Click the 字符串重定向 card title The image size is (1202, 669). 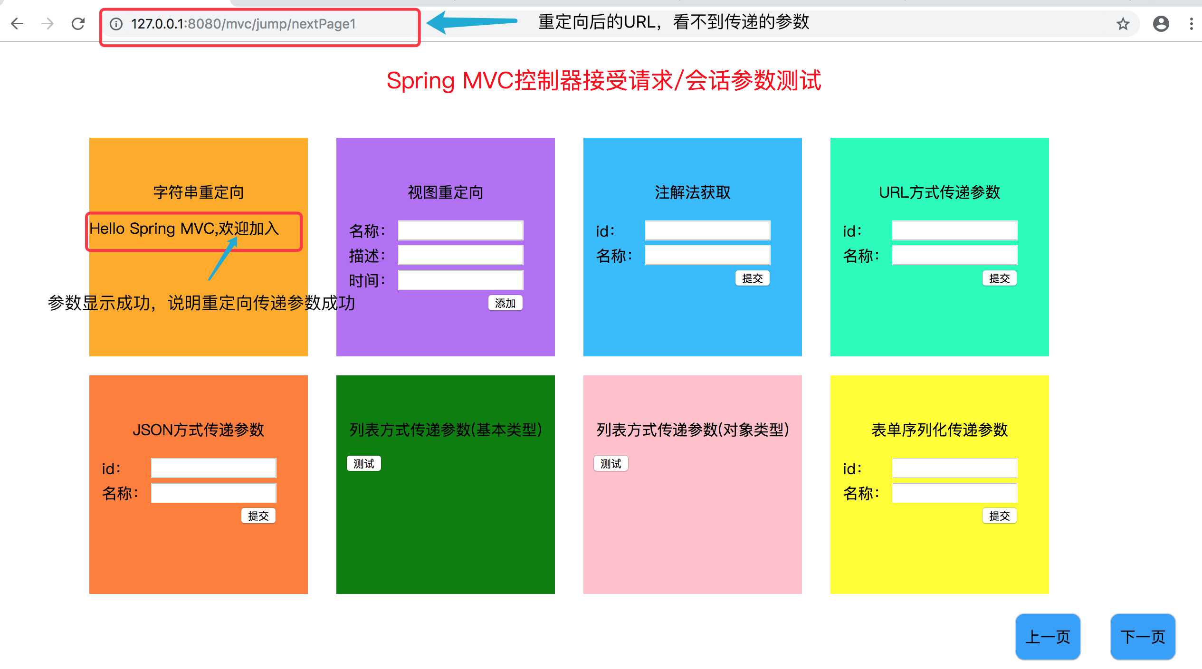(199, 192)
